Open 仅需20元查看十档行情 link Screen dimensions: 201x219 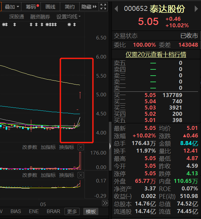156,55
